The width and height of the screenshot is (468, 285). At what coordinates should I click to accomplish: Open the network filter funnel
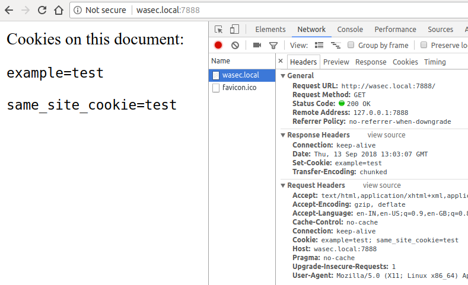tap(273, 45)
